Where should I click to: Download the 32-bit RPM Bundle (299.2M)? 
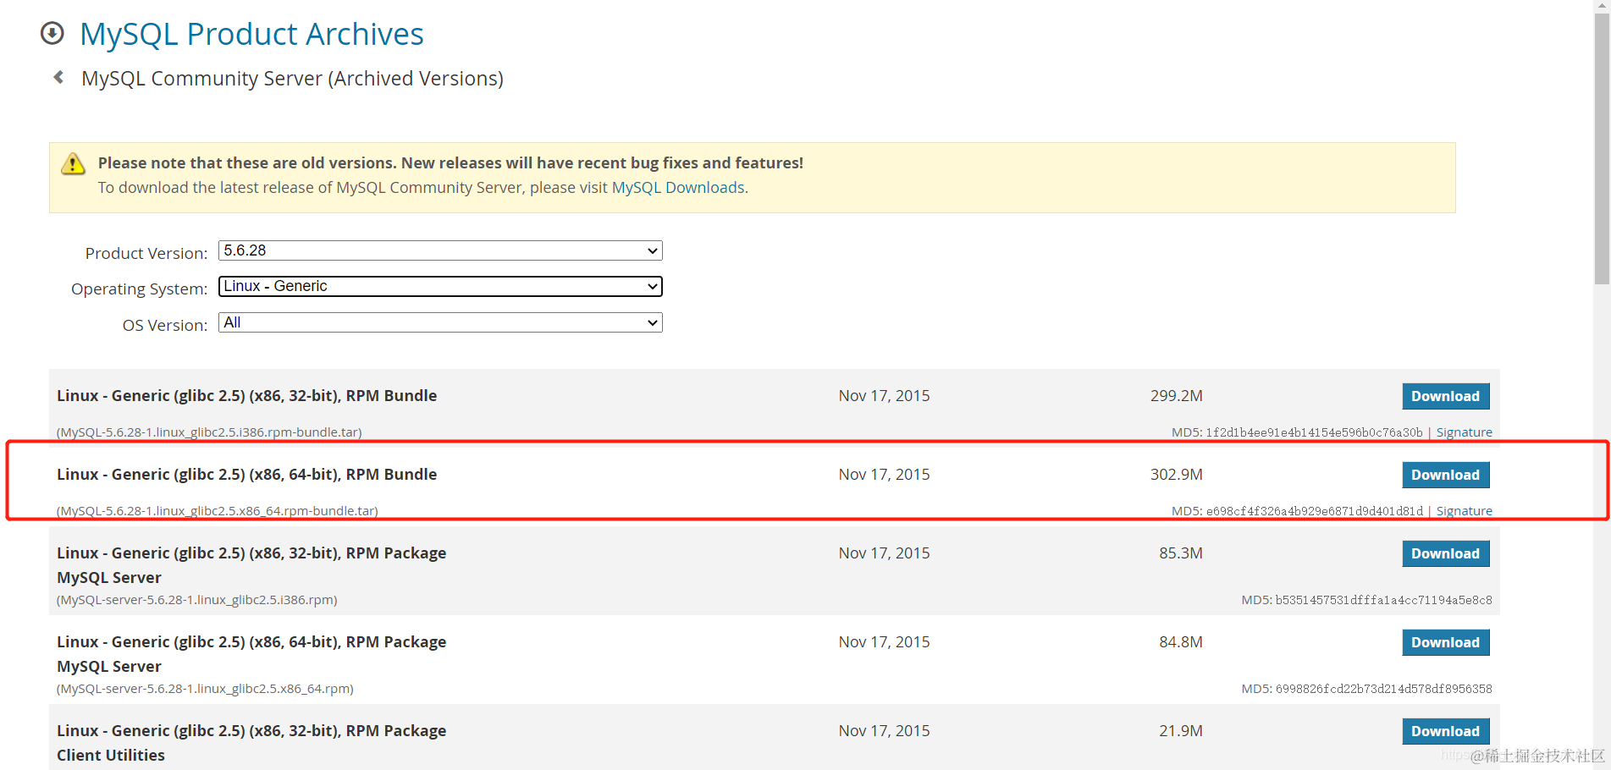click(1445, 396)
